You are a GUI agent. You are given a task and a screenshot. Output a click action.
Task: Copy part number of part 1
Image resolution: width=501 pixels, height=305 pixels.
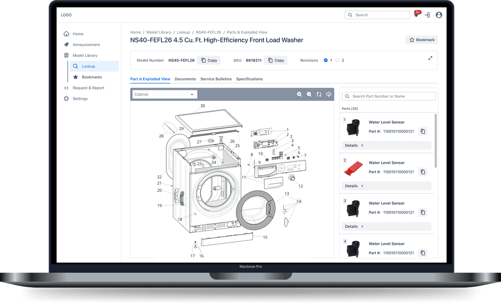[x=423, y=131]
